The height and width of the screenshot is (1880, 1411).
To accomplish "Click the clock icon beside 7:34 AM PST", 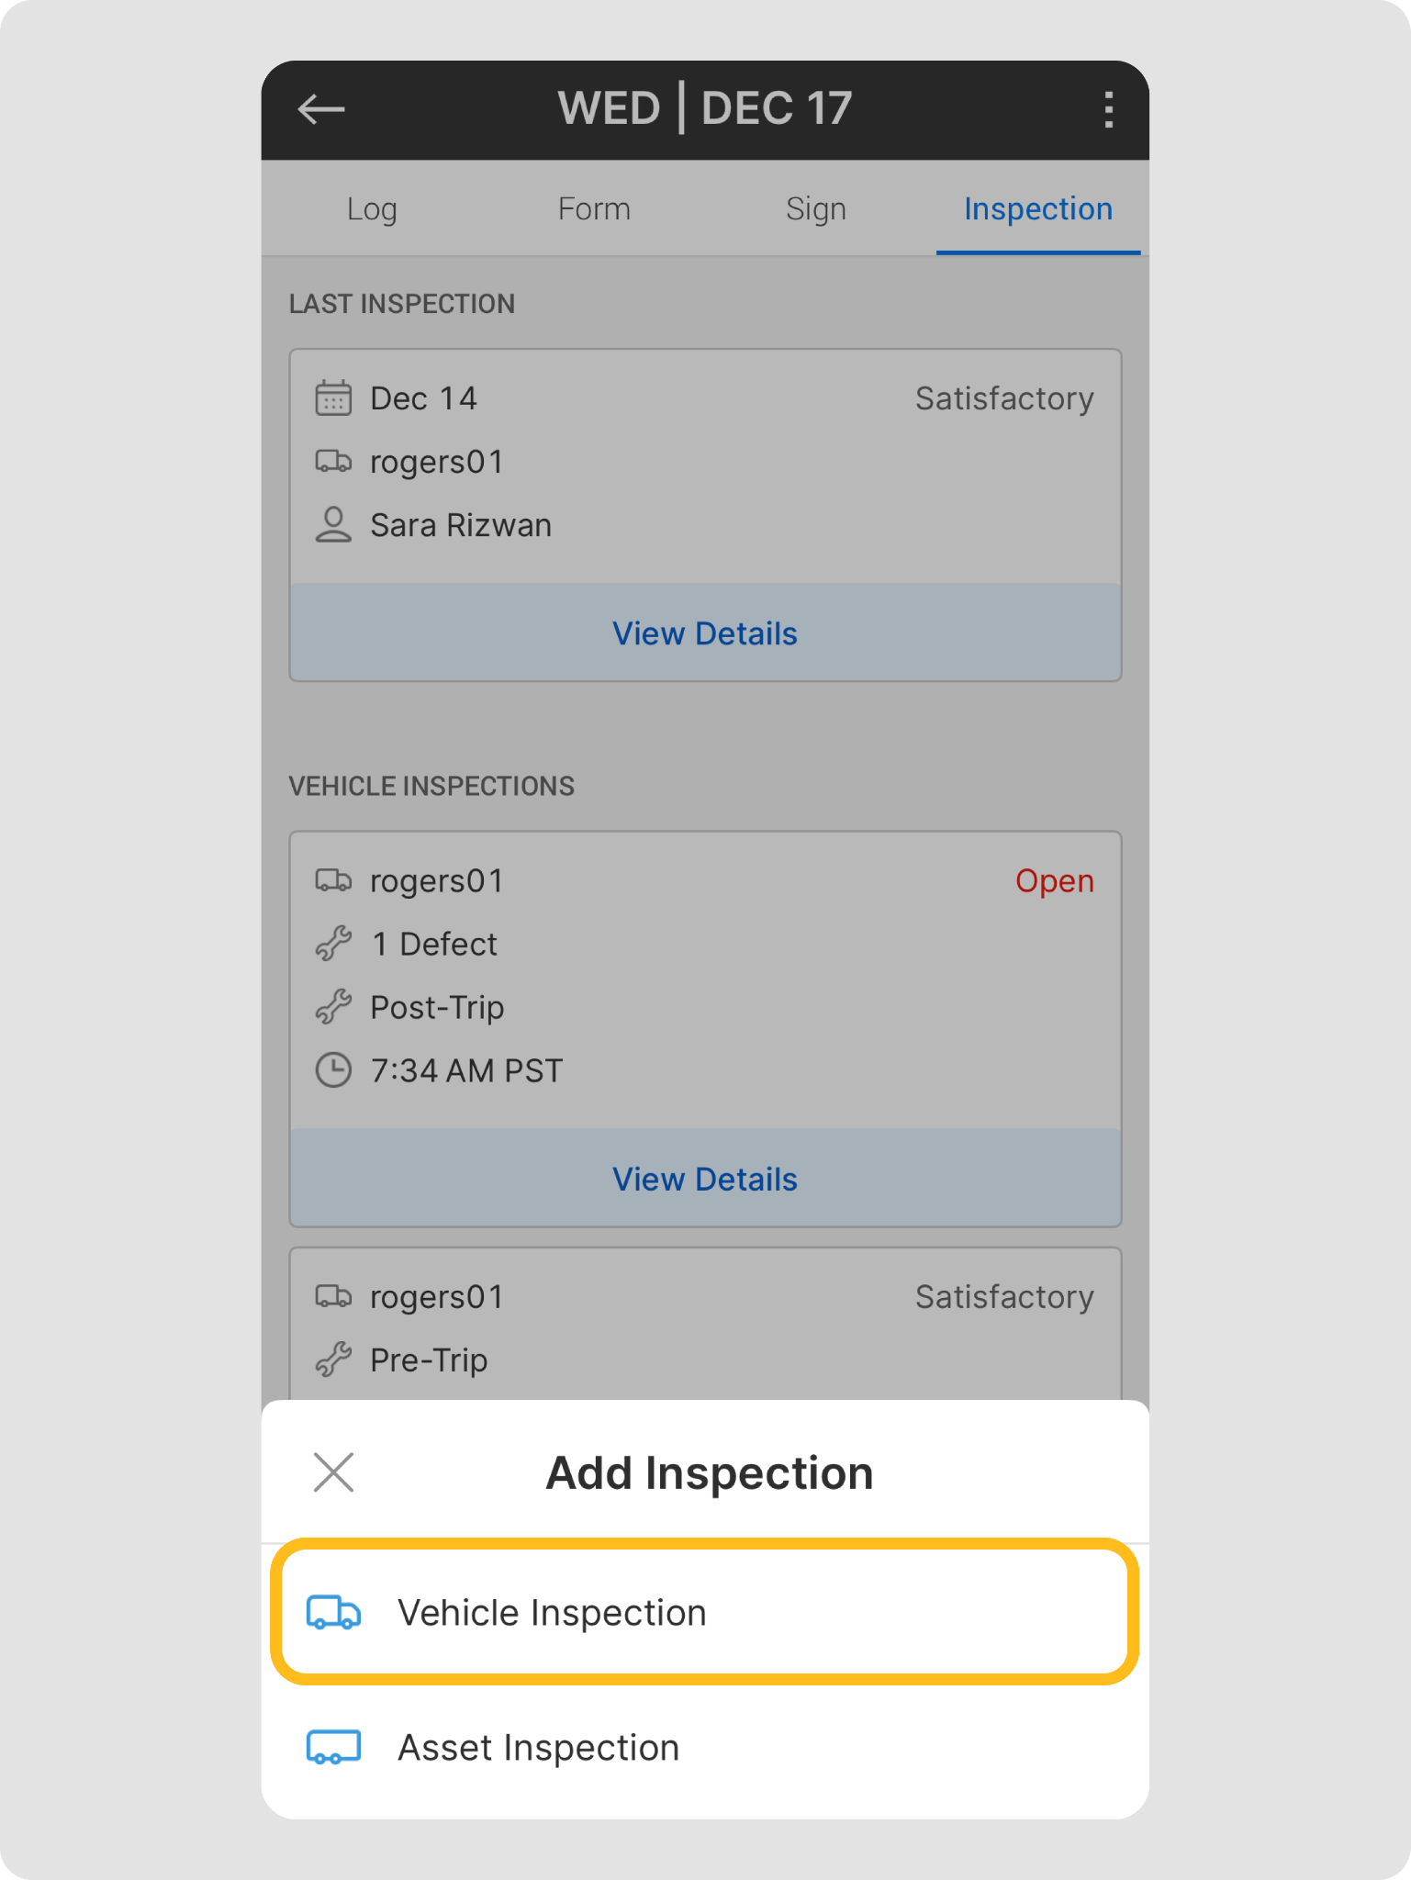I will pos(333,1070).
